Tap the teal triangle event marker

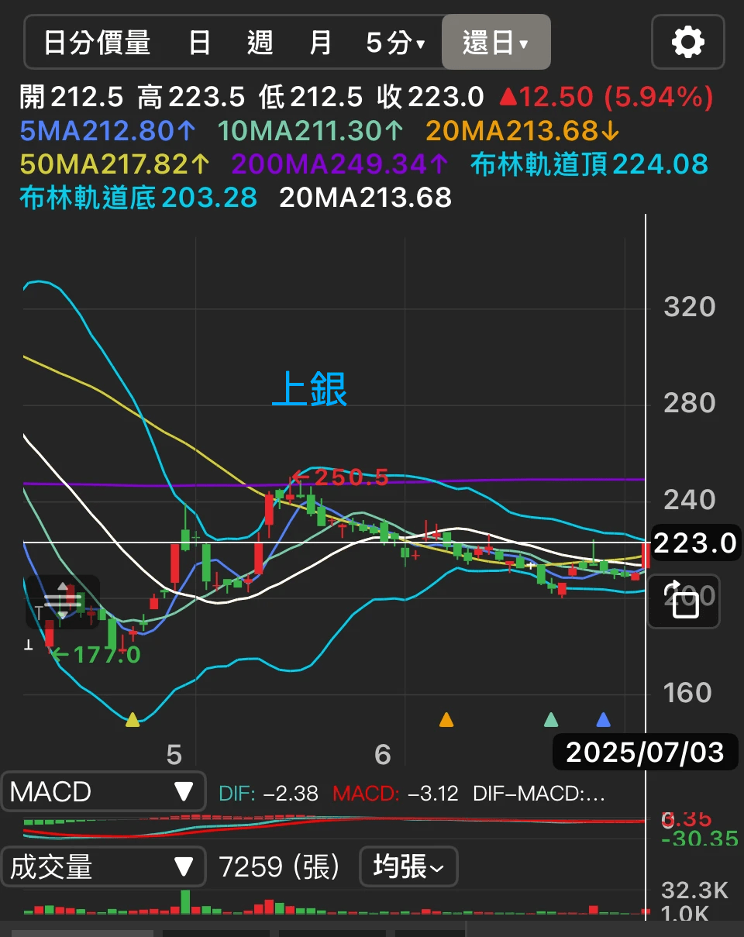[x=551, y=720]
